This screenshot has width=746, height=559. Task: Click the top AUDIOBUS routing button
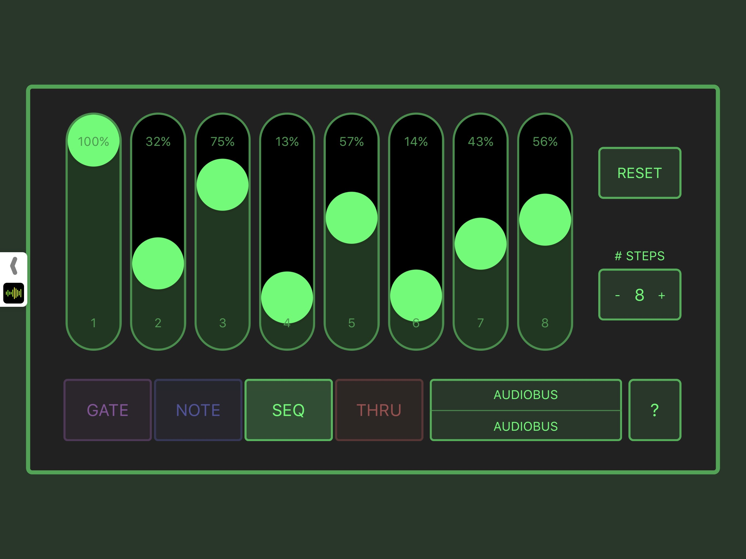click(525, 394)
